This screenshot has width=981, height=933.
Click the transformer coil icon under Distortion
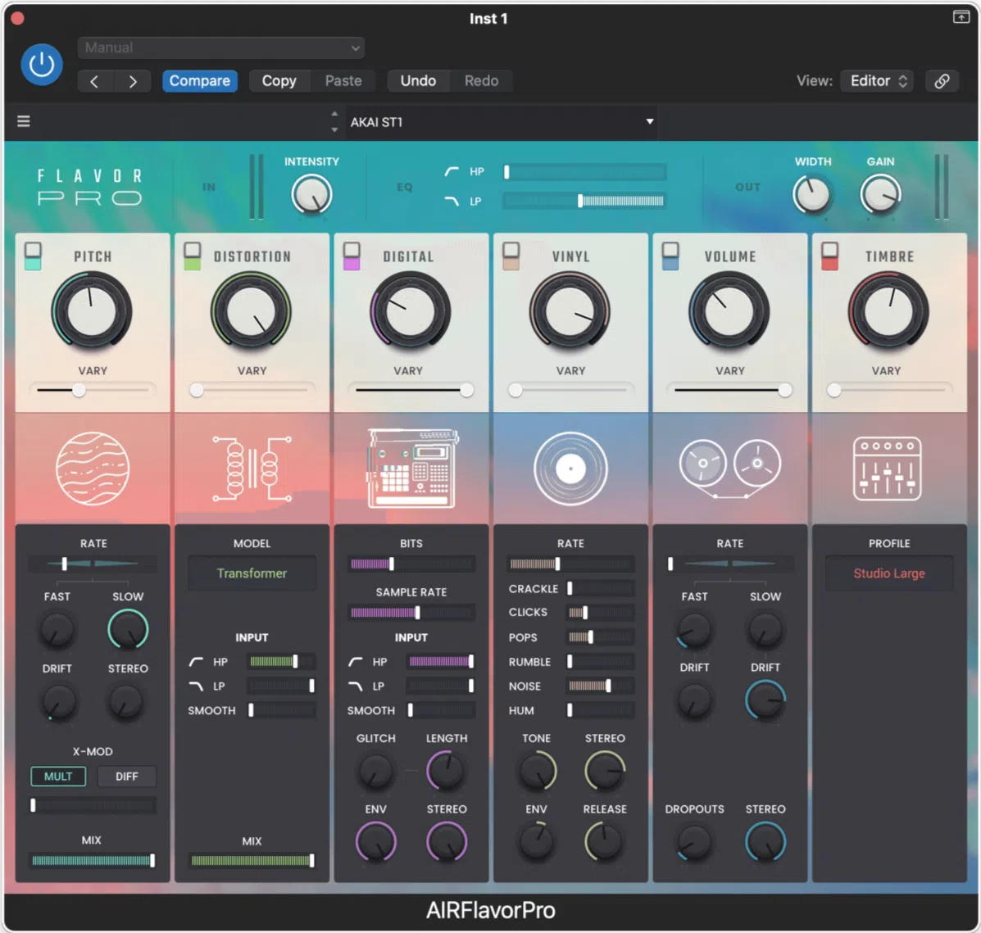pyautogui.click(x=252, y=469)
